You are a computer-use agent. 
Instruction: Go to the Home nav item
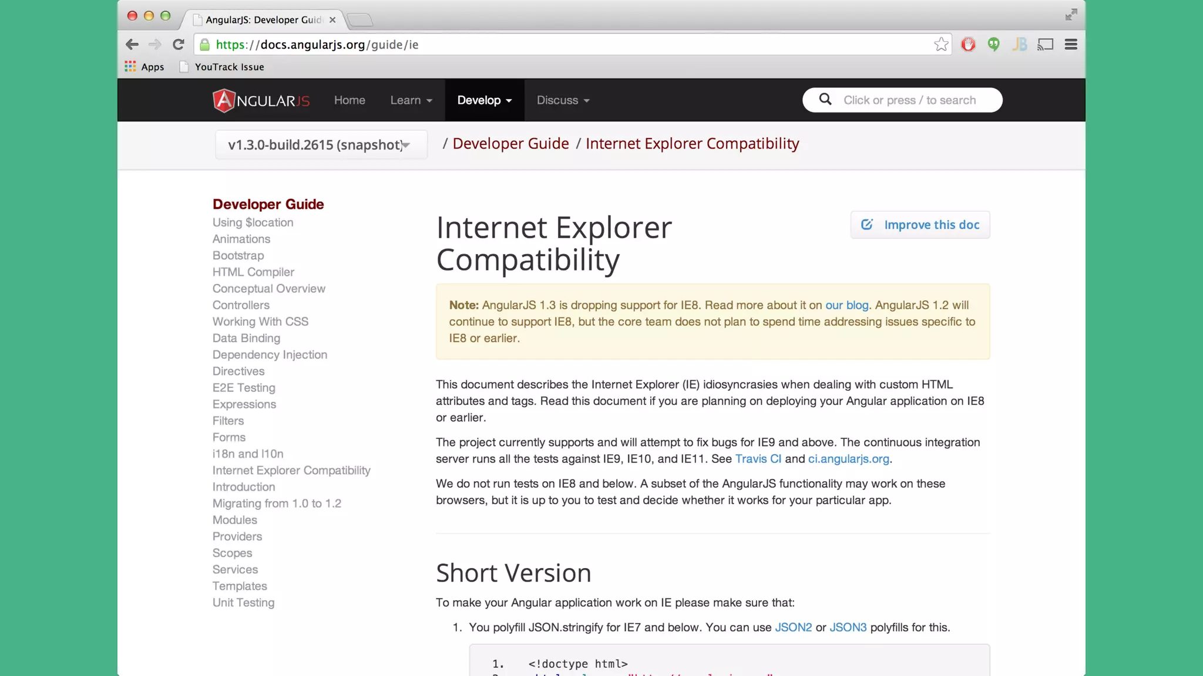(350, 100)
